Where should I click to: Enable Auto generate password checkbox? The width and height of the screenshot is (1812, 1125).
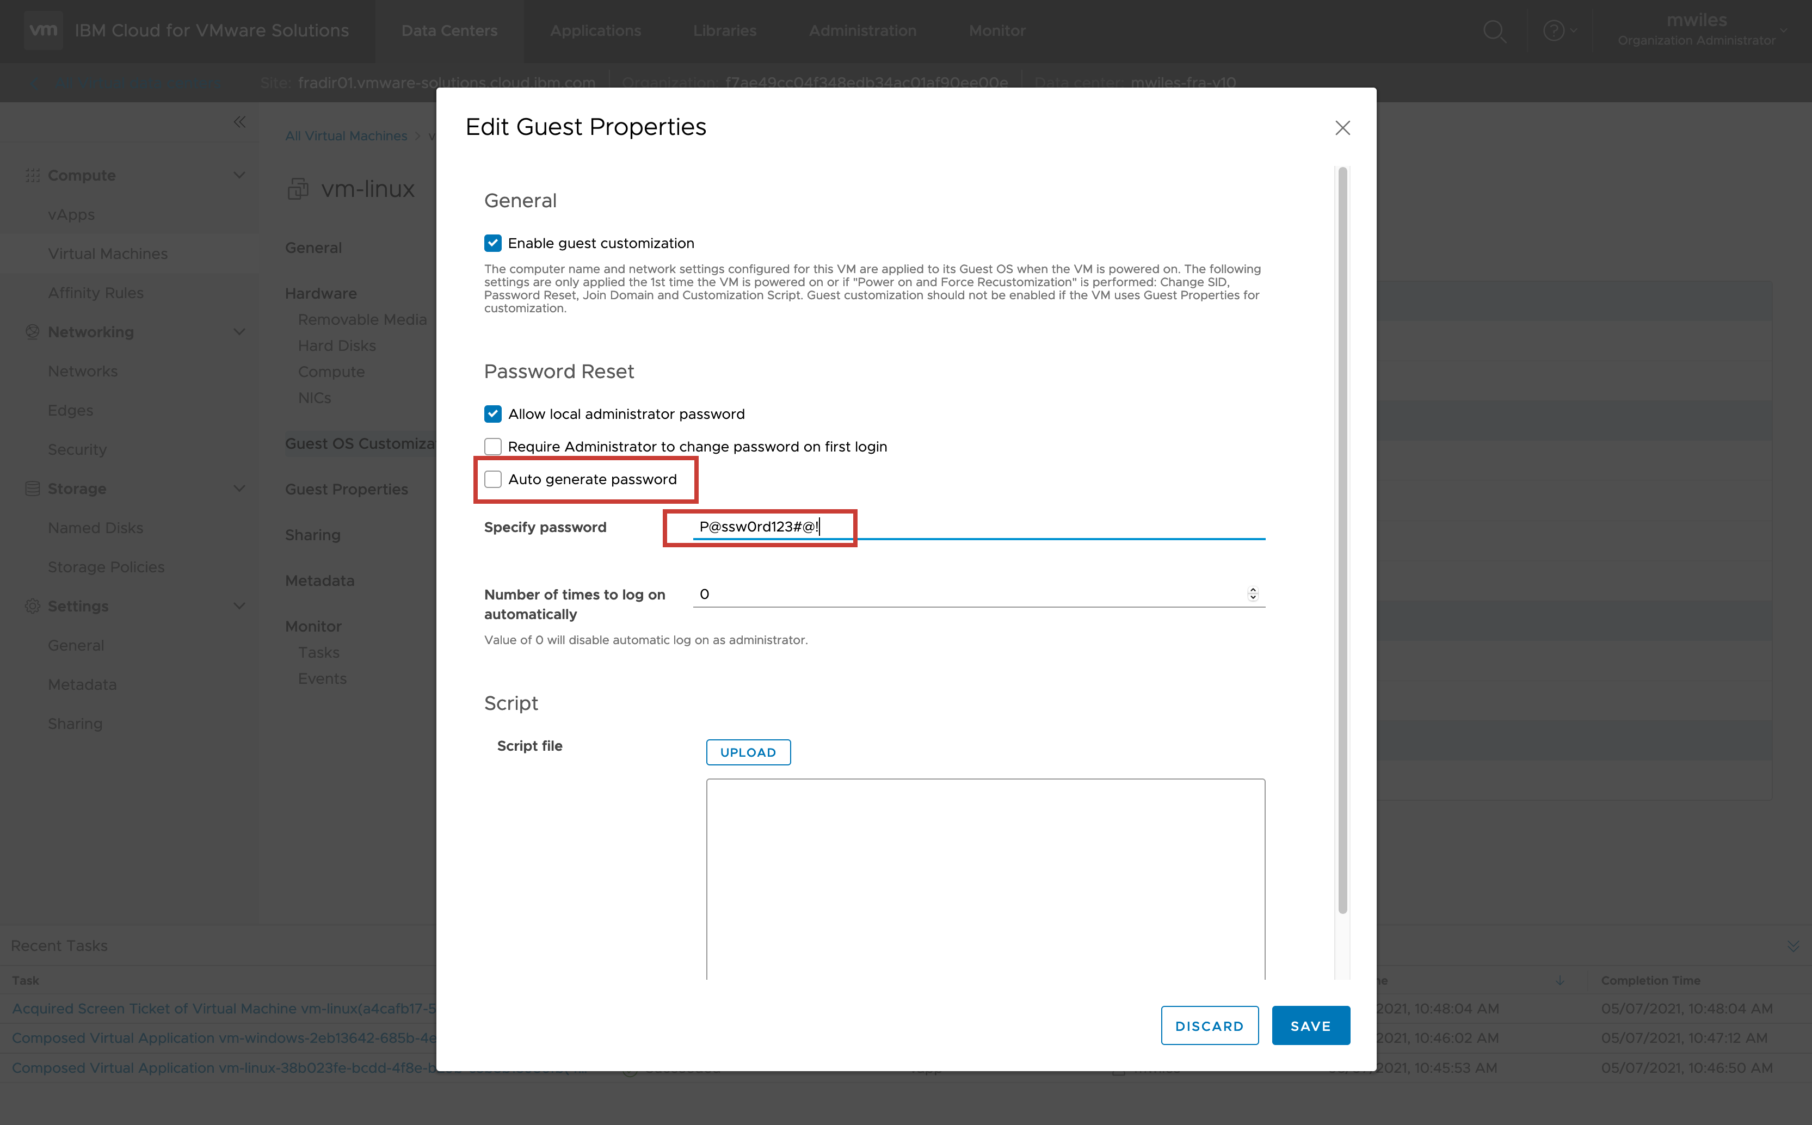pyautogui.click(x=492, y=479)
